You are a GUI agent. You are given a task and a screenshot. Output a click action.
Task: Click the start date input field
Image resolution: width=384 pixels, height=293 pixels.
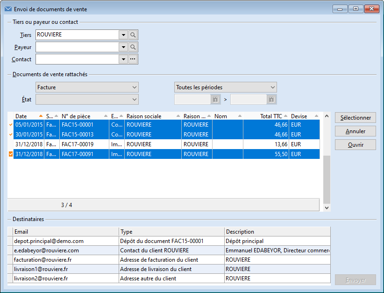pos(193,100)
